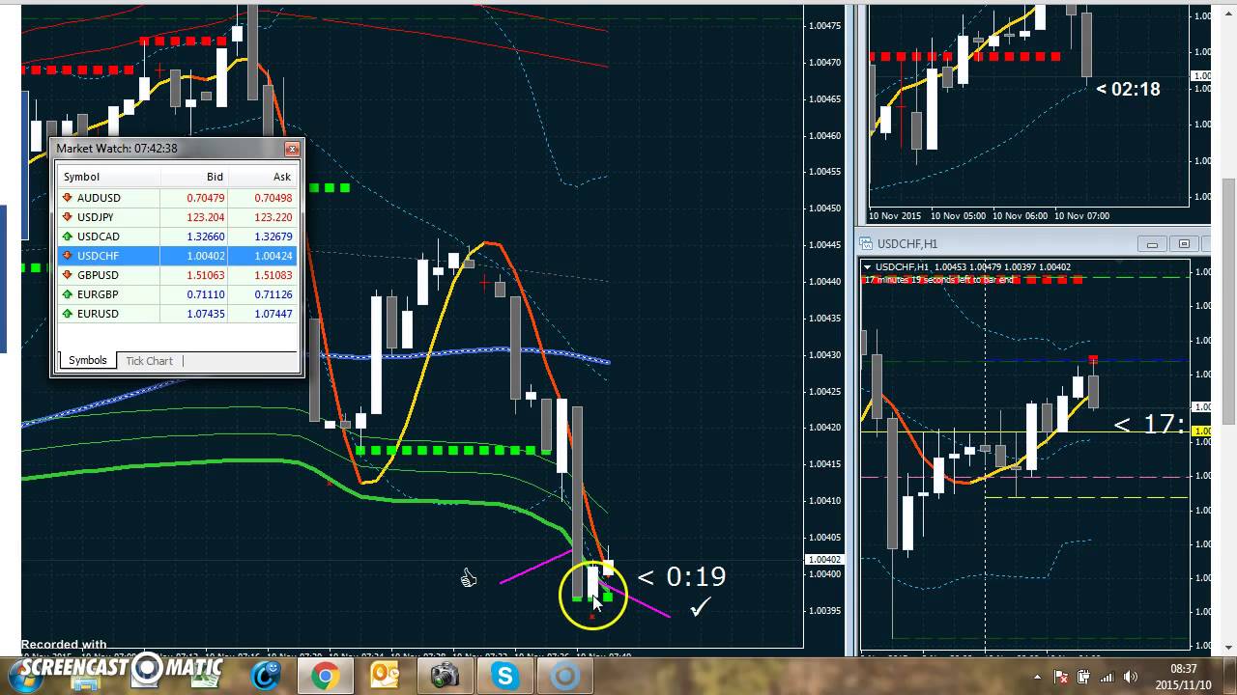1237x695 pixels.
Task: Click EURUSD green up-arrow icon
Action: point(67,314)
